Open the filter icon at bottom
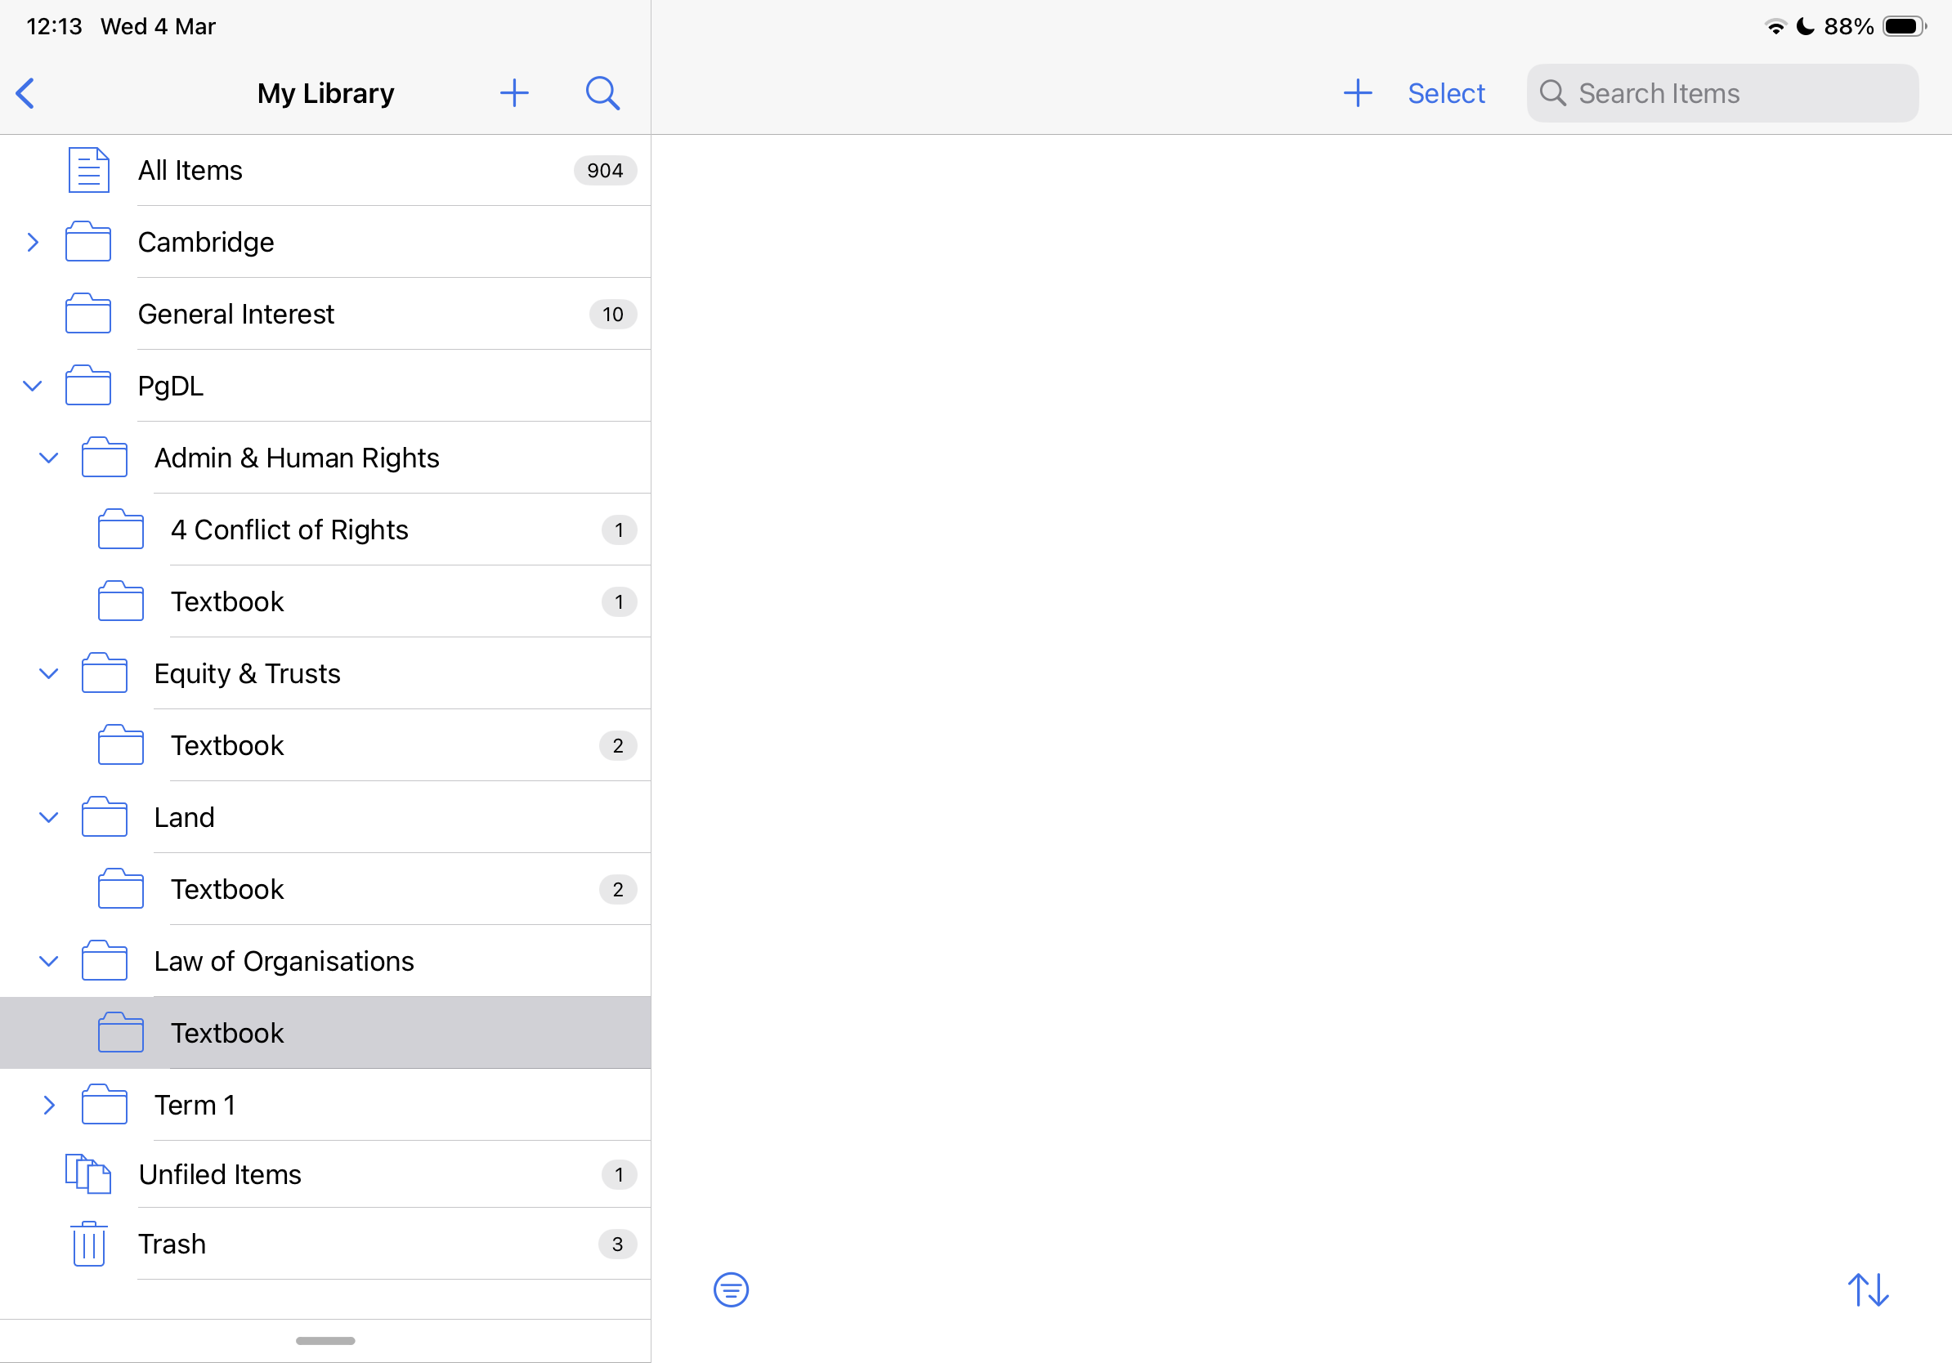This screenshot has width=1952, height=1363. pyautogui.click(x=730, y=1289)
